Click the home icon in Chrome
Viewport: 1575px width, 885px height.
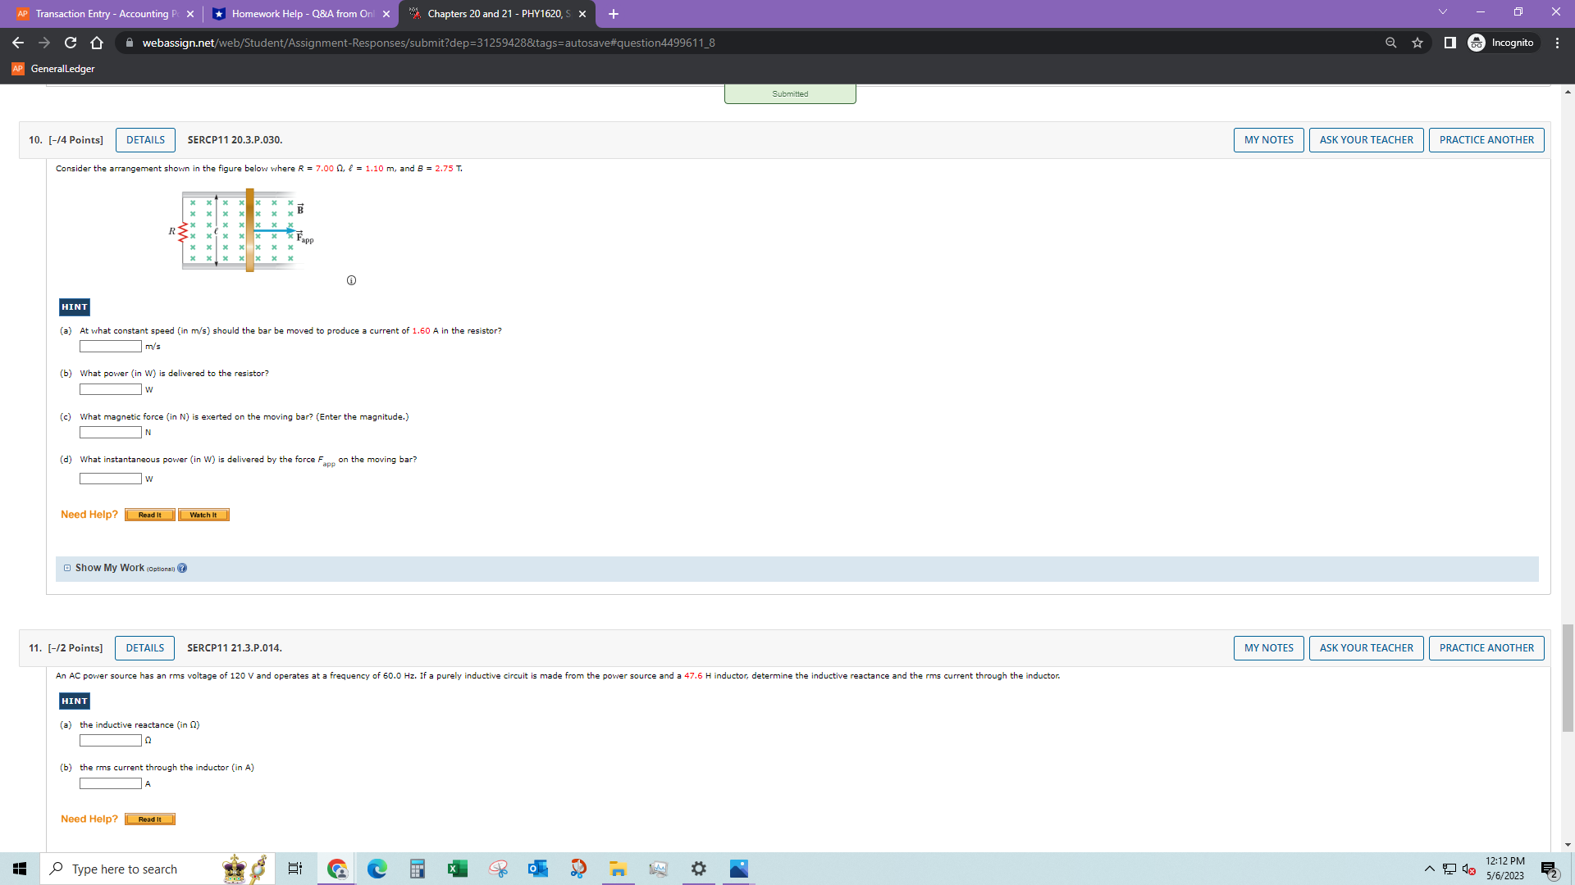(97, 43)
